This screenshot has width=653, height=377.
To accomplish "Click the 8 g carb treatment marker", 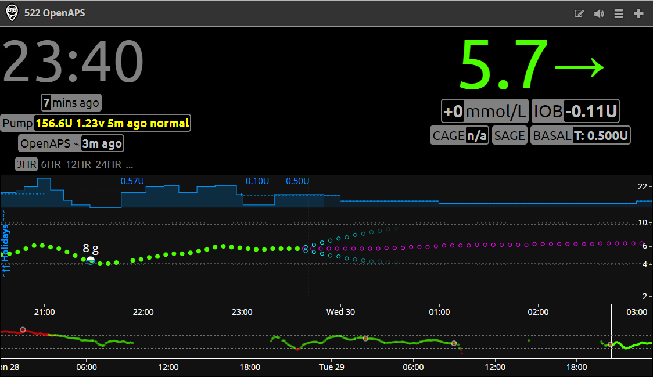I will 91,261.
